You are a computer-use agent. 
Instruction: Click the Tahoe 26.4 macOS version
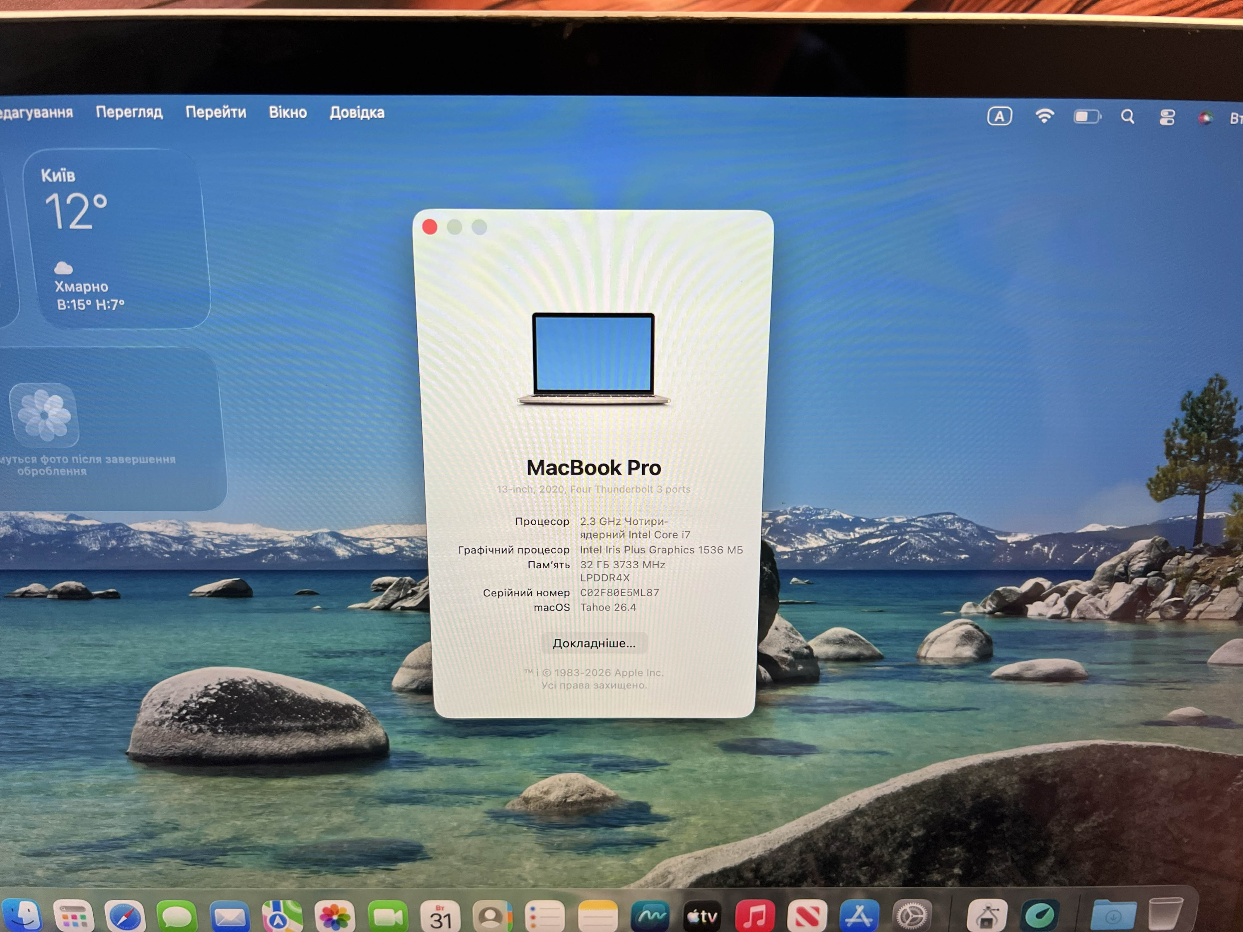coord(608,607)
